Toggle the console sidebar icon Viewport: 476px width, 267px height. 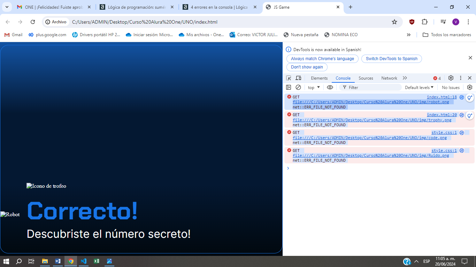[x=289, y=87]
